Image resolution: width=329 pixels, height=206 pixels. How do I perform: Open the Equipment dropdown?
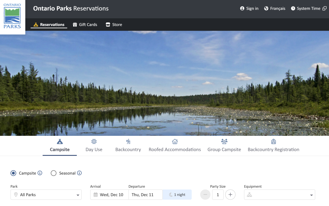[x=279, y=194]
